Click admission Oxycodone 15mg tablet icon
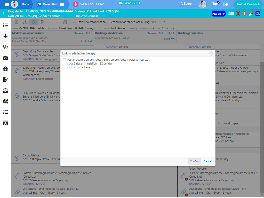The height and width of the screenshot is (198, 264). (17, 192)
